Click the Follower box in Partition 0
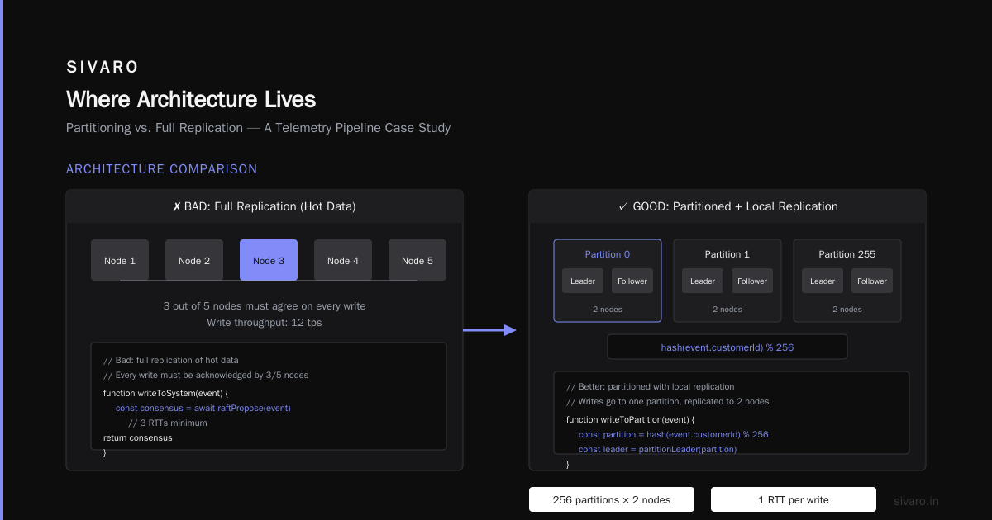Viewport: 992px width, 520px height. (632, 281)
